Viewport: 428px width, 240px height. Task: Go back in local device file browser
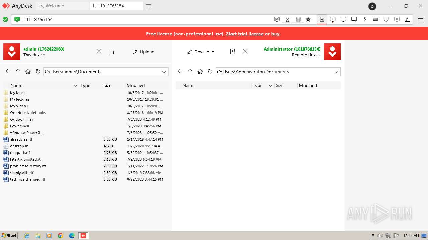pyautogui.click(x=8, y=71)
